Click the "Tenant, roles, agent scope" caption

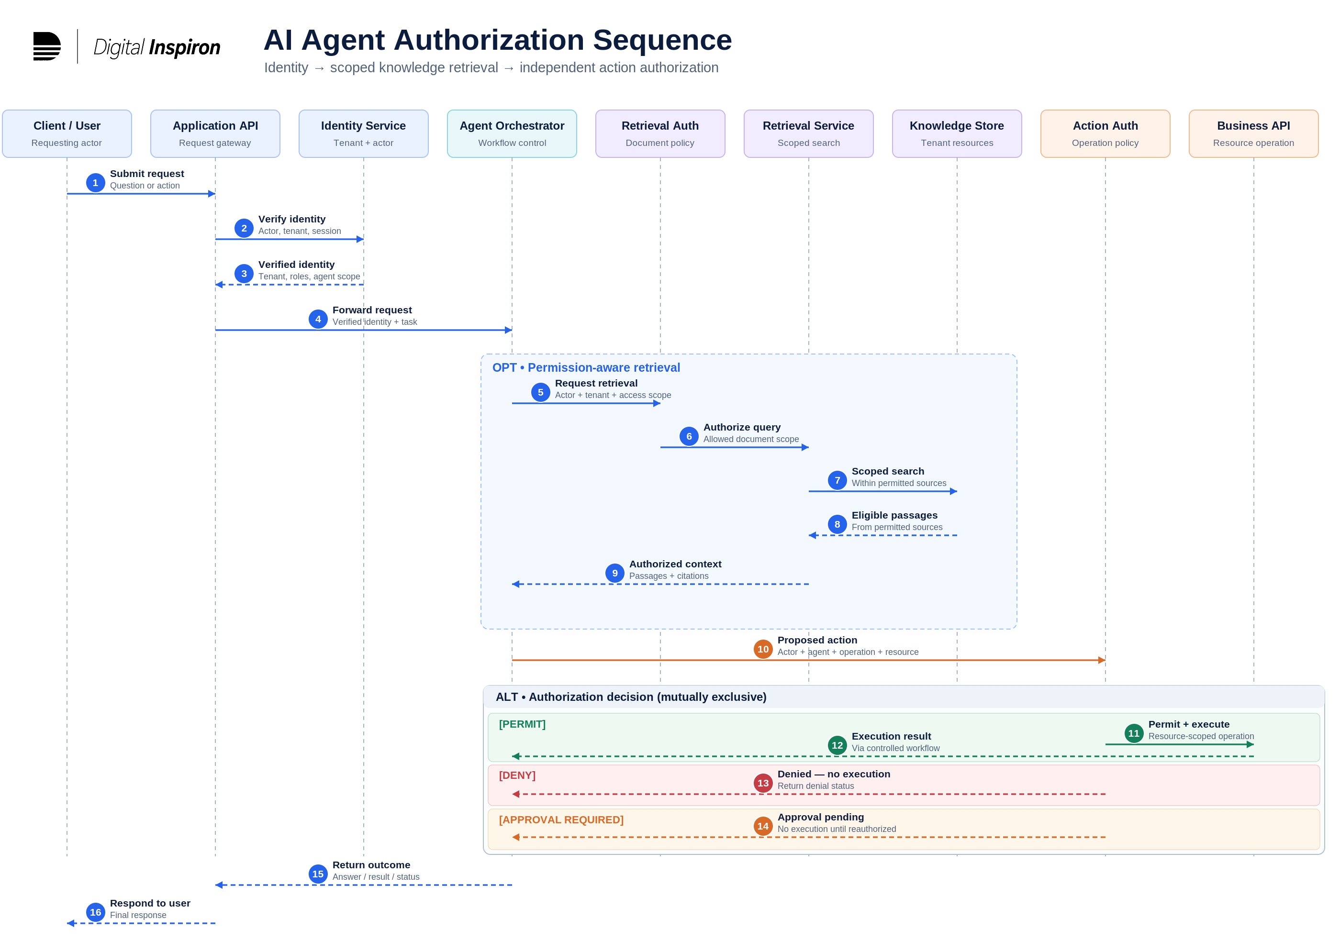309,277
